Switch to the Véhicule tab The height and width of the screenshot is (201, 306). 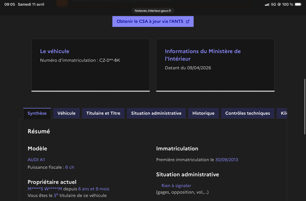66,113
